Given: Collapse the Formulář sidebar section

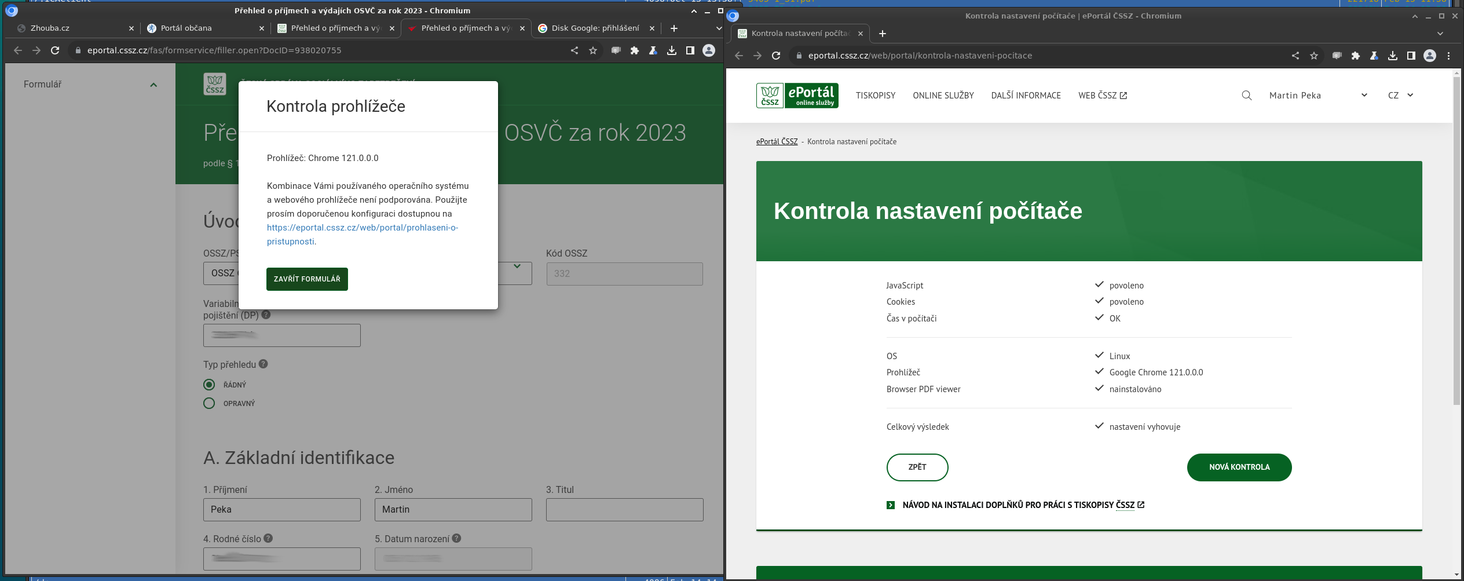Looking at the screenshot, I should pyautogui.click(x=153, y=85).
